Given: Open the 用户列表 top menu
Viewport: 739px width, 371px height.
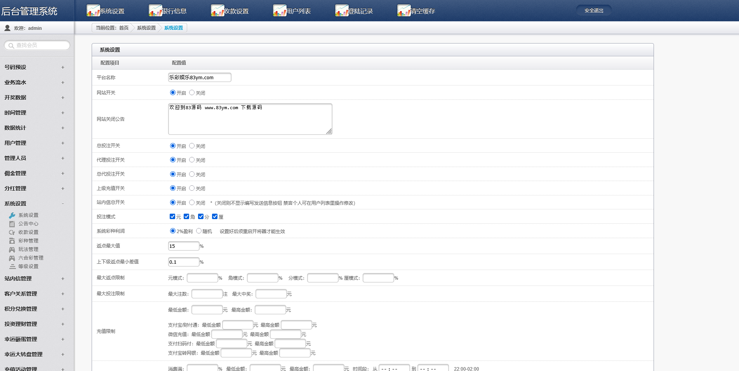Looking at the screenshot, I should [298, 11].
